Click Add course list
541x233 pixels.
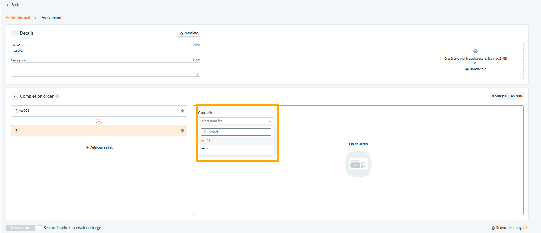click(99, 147)
